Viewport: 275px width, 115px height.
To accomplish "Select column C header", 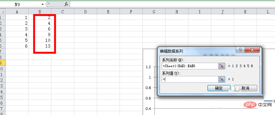I will click(62, 12).
